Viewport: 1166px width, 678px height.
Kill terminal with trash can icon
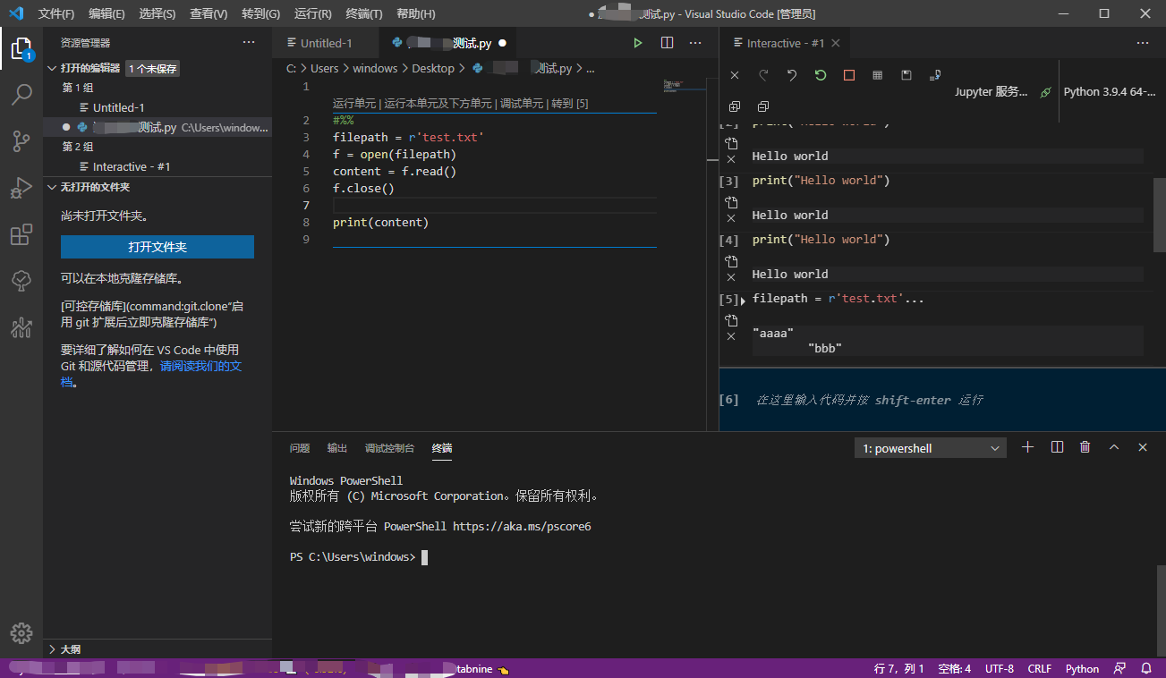pos(1085,447)
